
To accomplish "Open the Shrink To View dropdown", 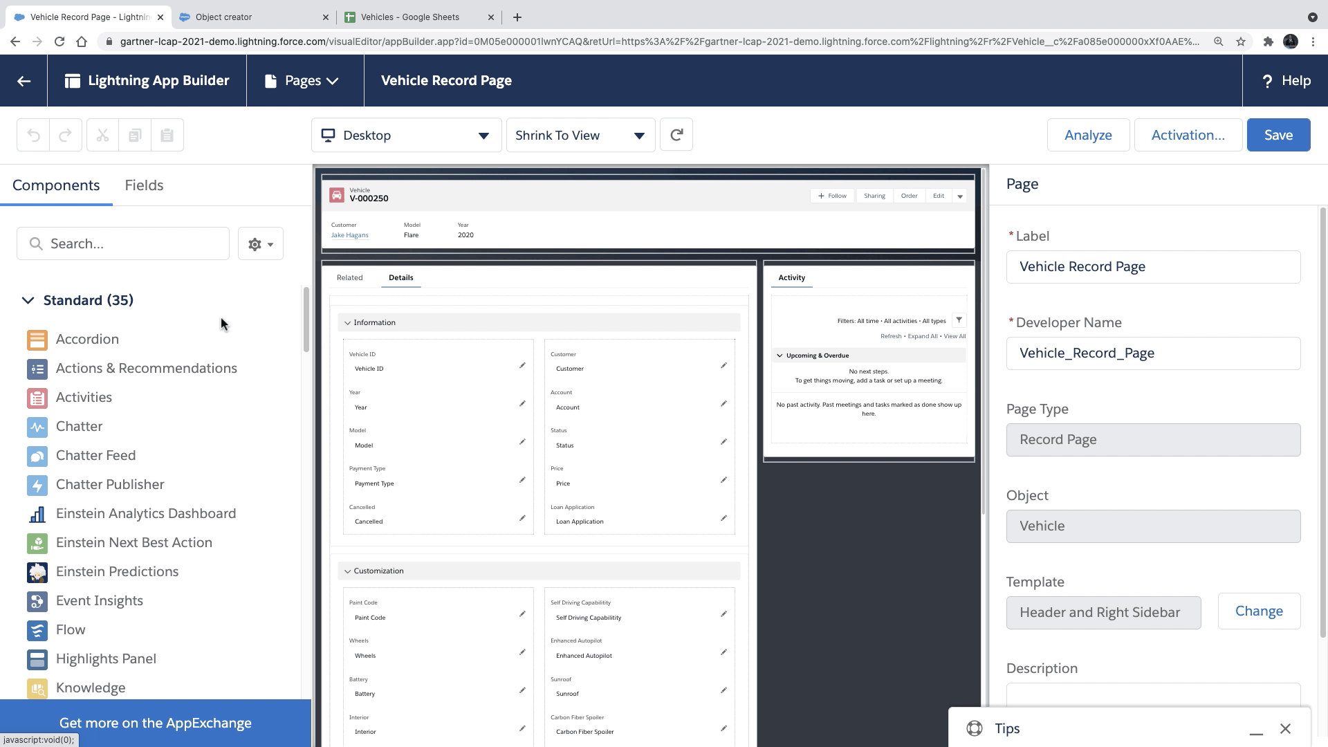I will [x=580, y=136].
